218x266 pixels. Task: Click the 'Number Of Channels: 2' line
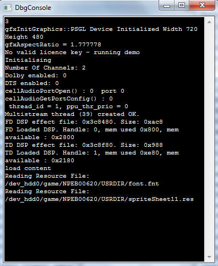tap(45, 68)
